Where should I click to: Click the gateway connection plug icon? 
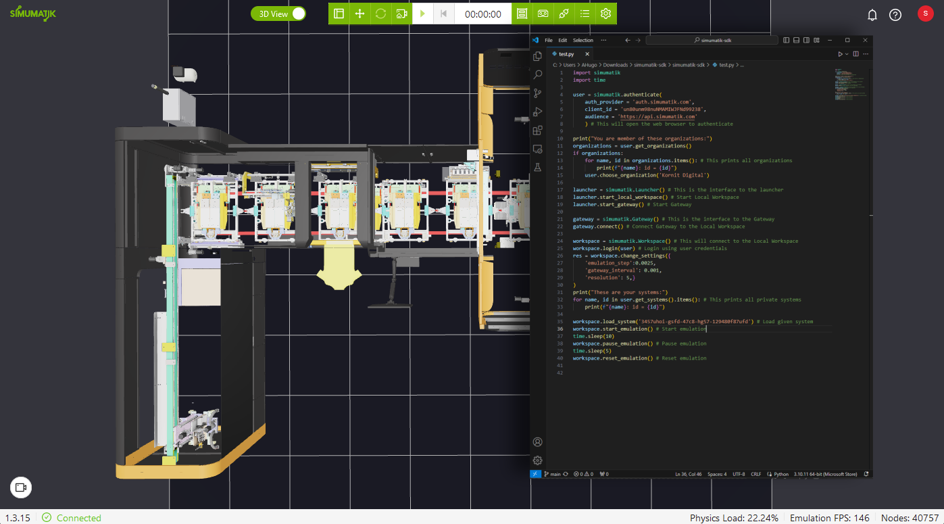pyautogui.click(x=564, y=14)
